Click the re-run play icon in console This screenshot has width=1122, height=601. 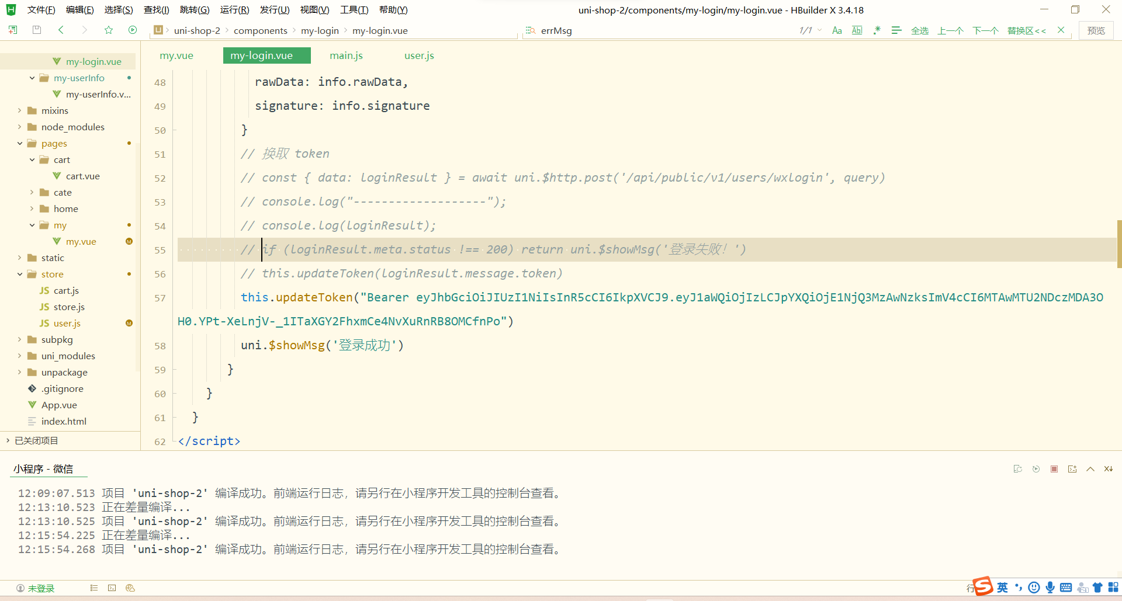[x=1036, y=469]
